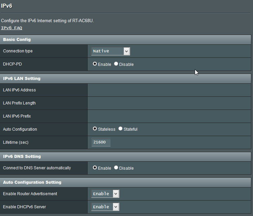Open the Connection type dropdown showing Native
Viewport: 253px width, 216px height.
(110, 51)
